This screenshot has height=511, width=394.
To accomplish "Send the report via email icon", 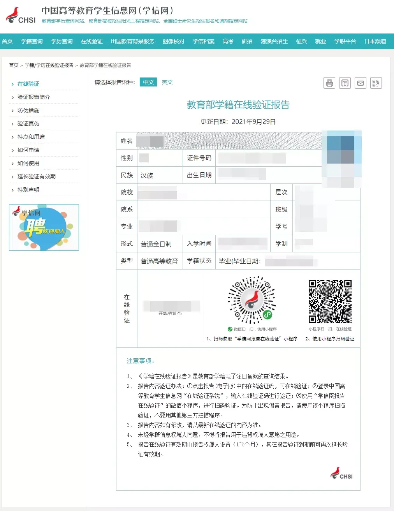I will click(x=360, y=83).
